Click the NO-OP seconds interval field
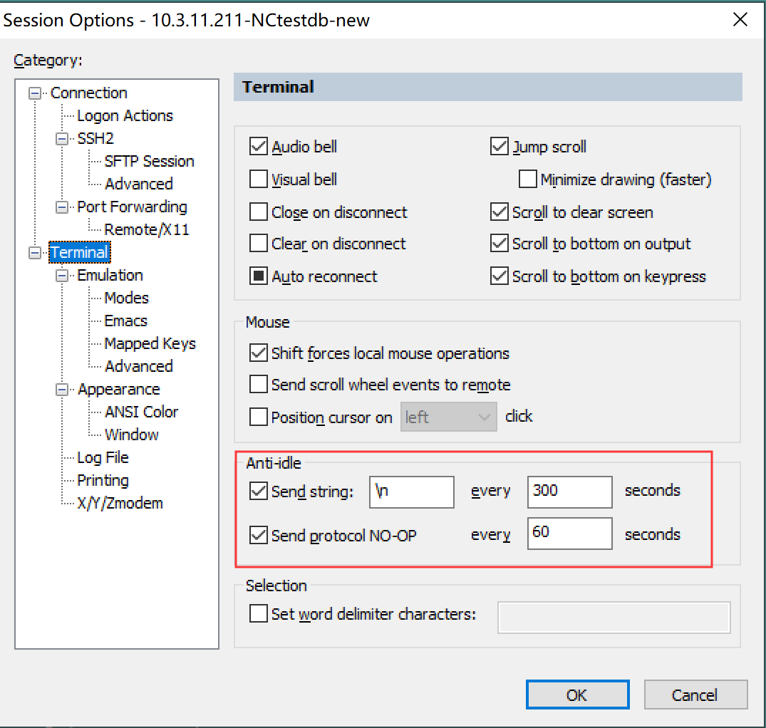Screen dimensions: 766x728 tap(569, 534)
